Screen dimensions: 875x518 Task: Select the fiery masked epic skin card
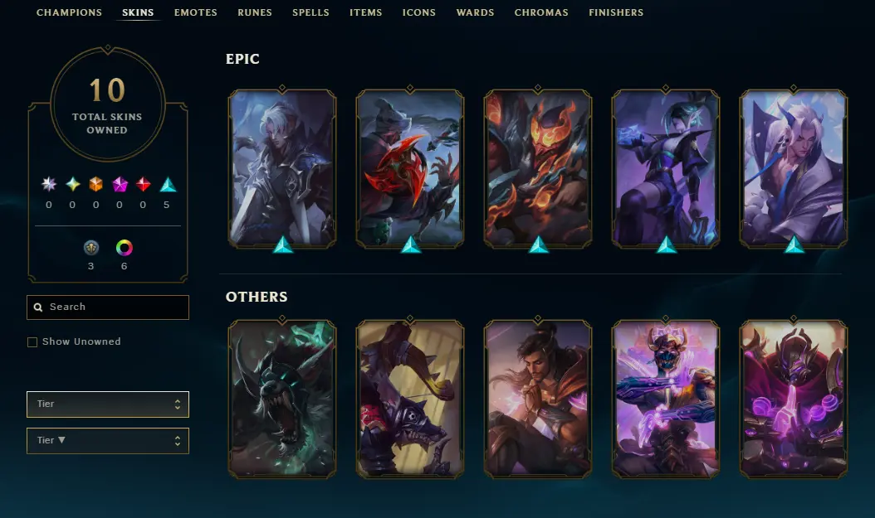pyautogui.click(x=538, y=168)
